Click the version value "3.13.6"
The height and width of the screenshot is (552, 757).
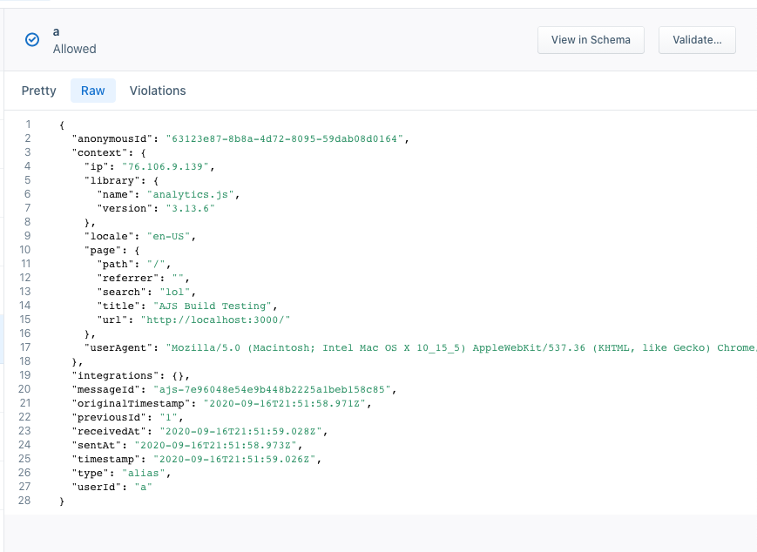190,209
